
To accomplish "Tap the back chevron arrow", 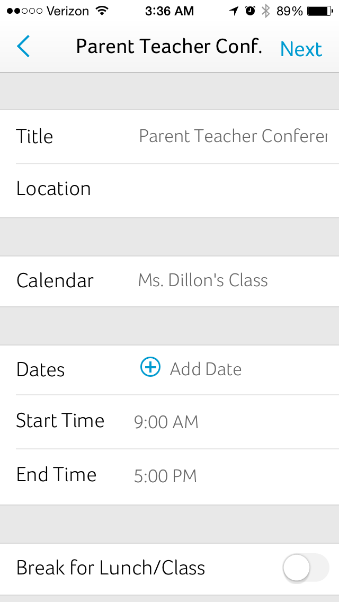I will coord(23,47).
